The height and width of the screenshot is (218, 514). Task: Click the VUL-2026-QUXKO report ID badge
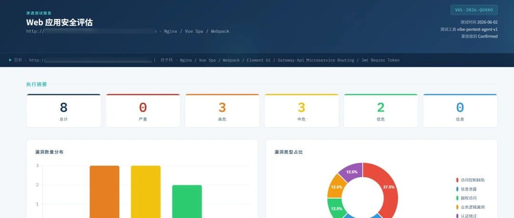[474, 10]
